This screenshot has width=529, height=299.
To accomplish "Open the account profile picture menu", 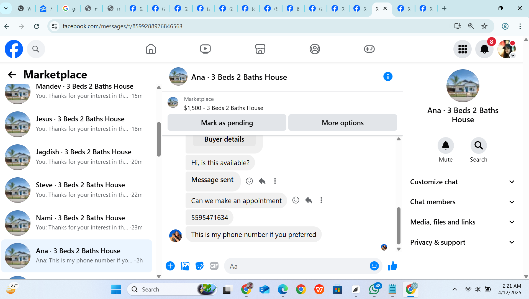I will coord(507,49).
